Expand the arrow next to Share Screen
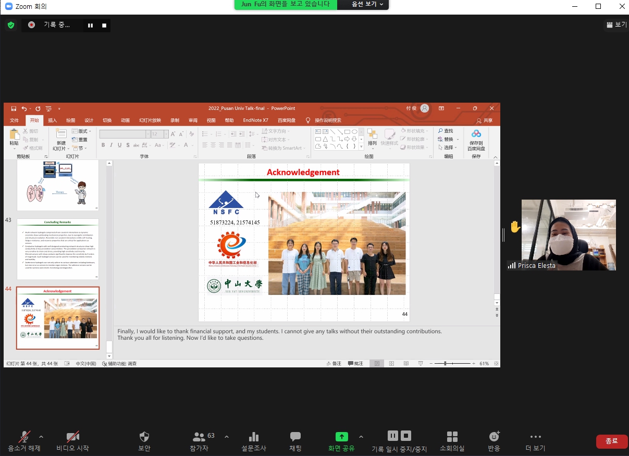 pyautogui.click(x=361, y=437)
